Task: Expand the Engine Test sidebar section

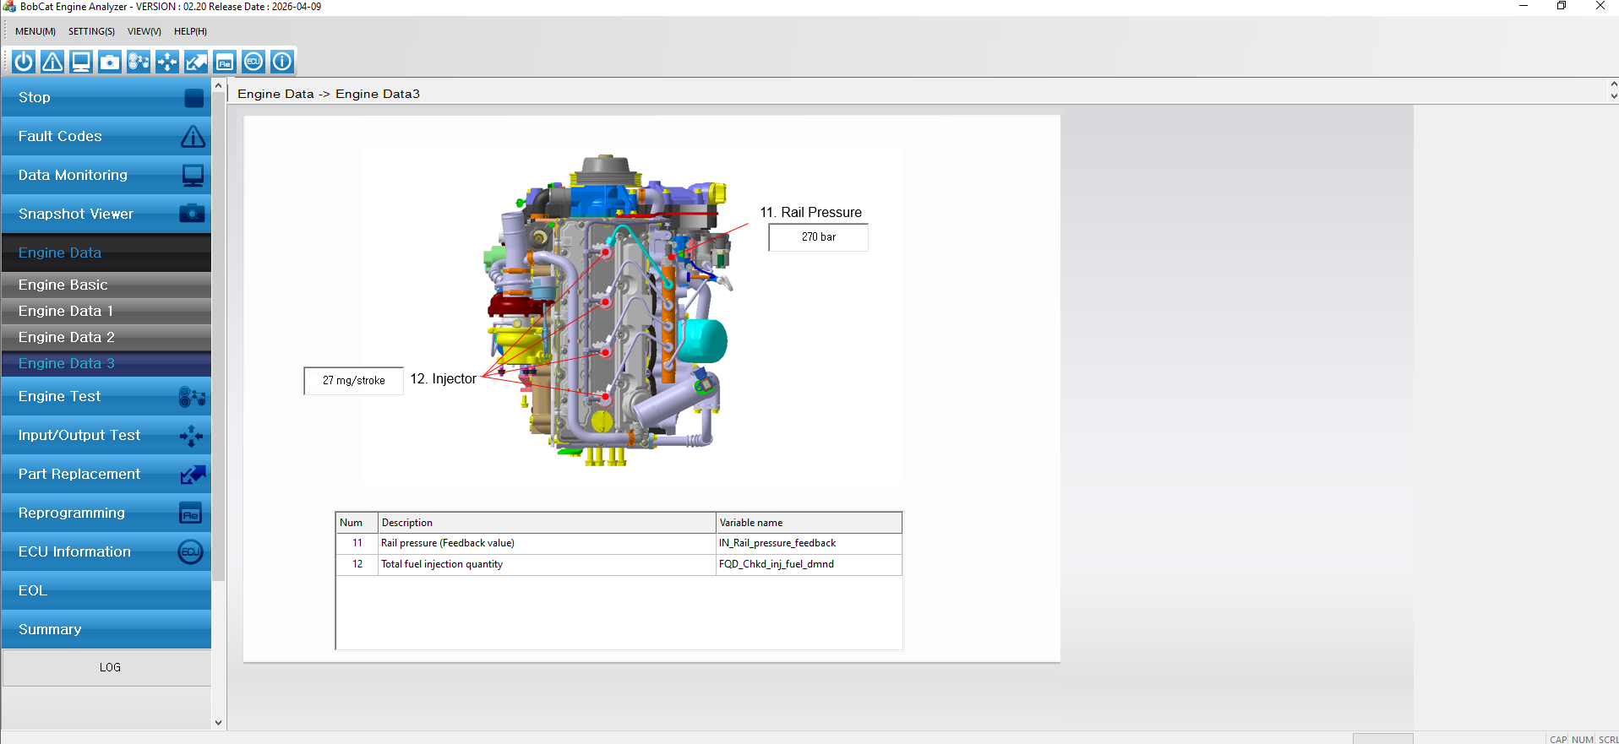Action: coord(106,396)
